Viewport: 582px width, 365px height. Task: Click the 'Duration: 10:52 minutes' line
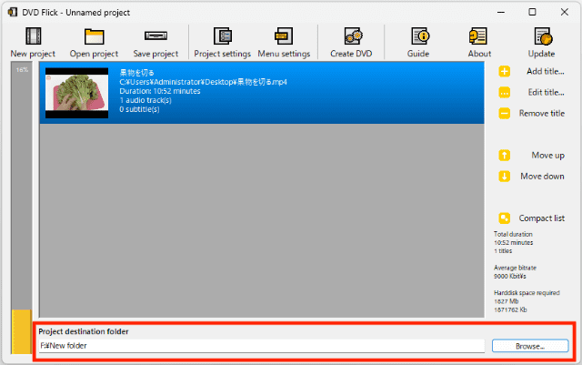point(160,91)
